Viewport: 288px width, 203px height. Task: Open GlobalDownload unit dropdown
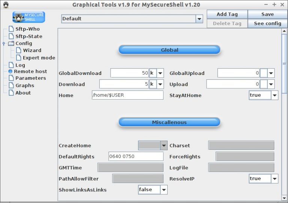pyautogui.click(x=160, y=73)
